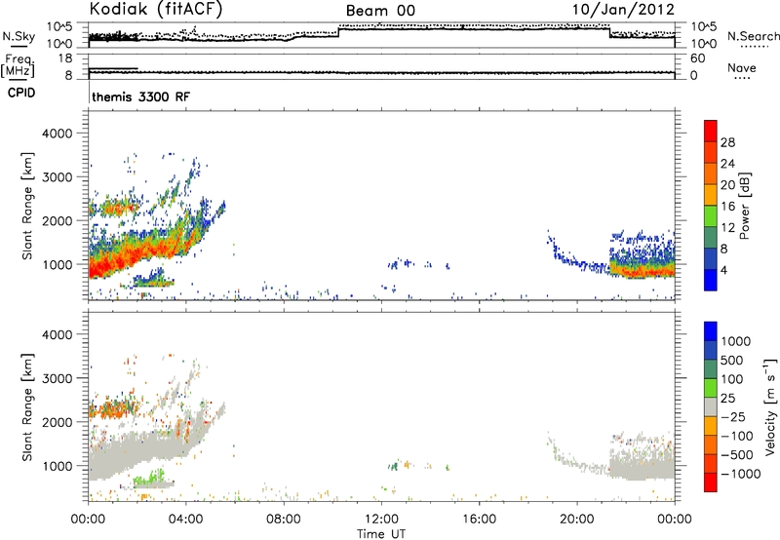Image resolution: width=780 pixels, height=540 pixels.
Task: Select the 'N.Search' legend label
Action: [753, 36]
